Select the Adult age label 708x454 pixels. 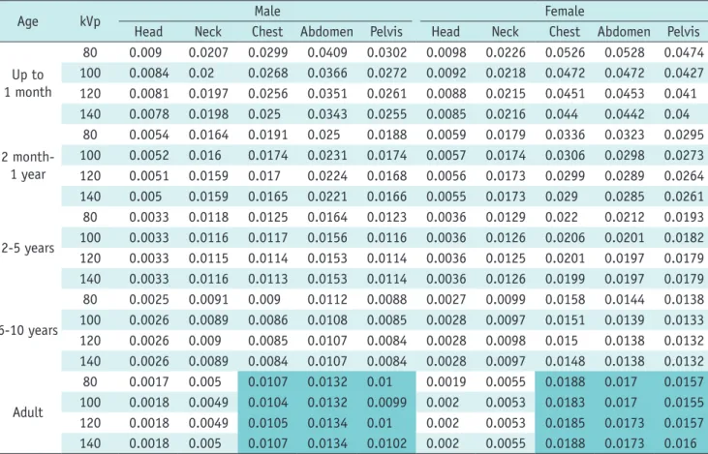[x=28, y=412]
